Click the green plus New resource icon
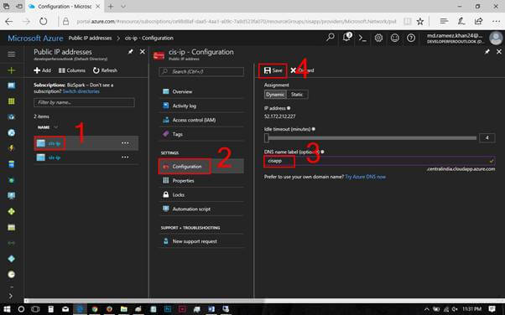The image size is (505, 315). (11, 70)
